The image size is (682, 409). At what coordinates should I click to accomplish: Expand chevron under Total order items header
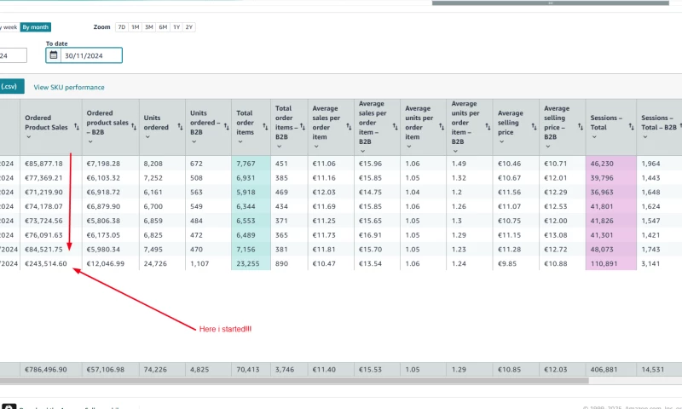point(240,141)
